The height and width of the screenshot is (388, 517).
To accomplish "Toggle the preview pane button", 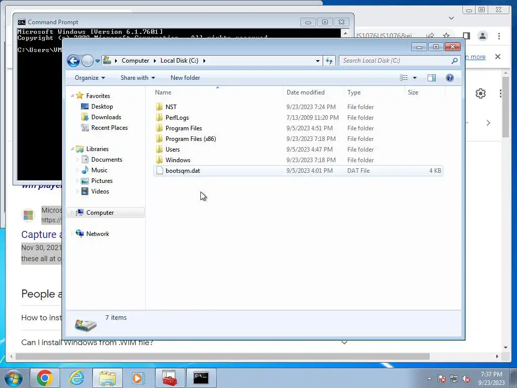I will pos(431,78).
